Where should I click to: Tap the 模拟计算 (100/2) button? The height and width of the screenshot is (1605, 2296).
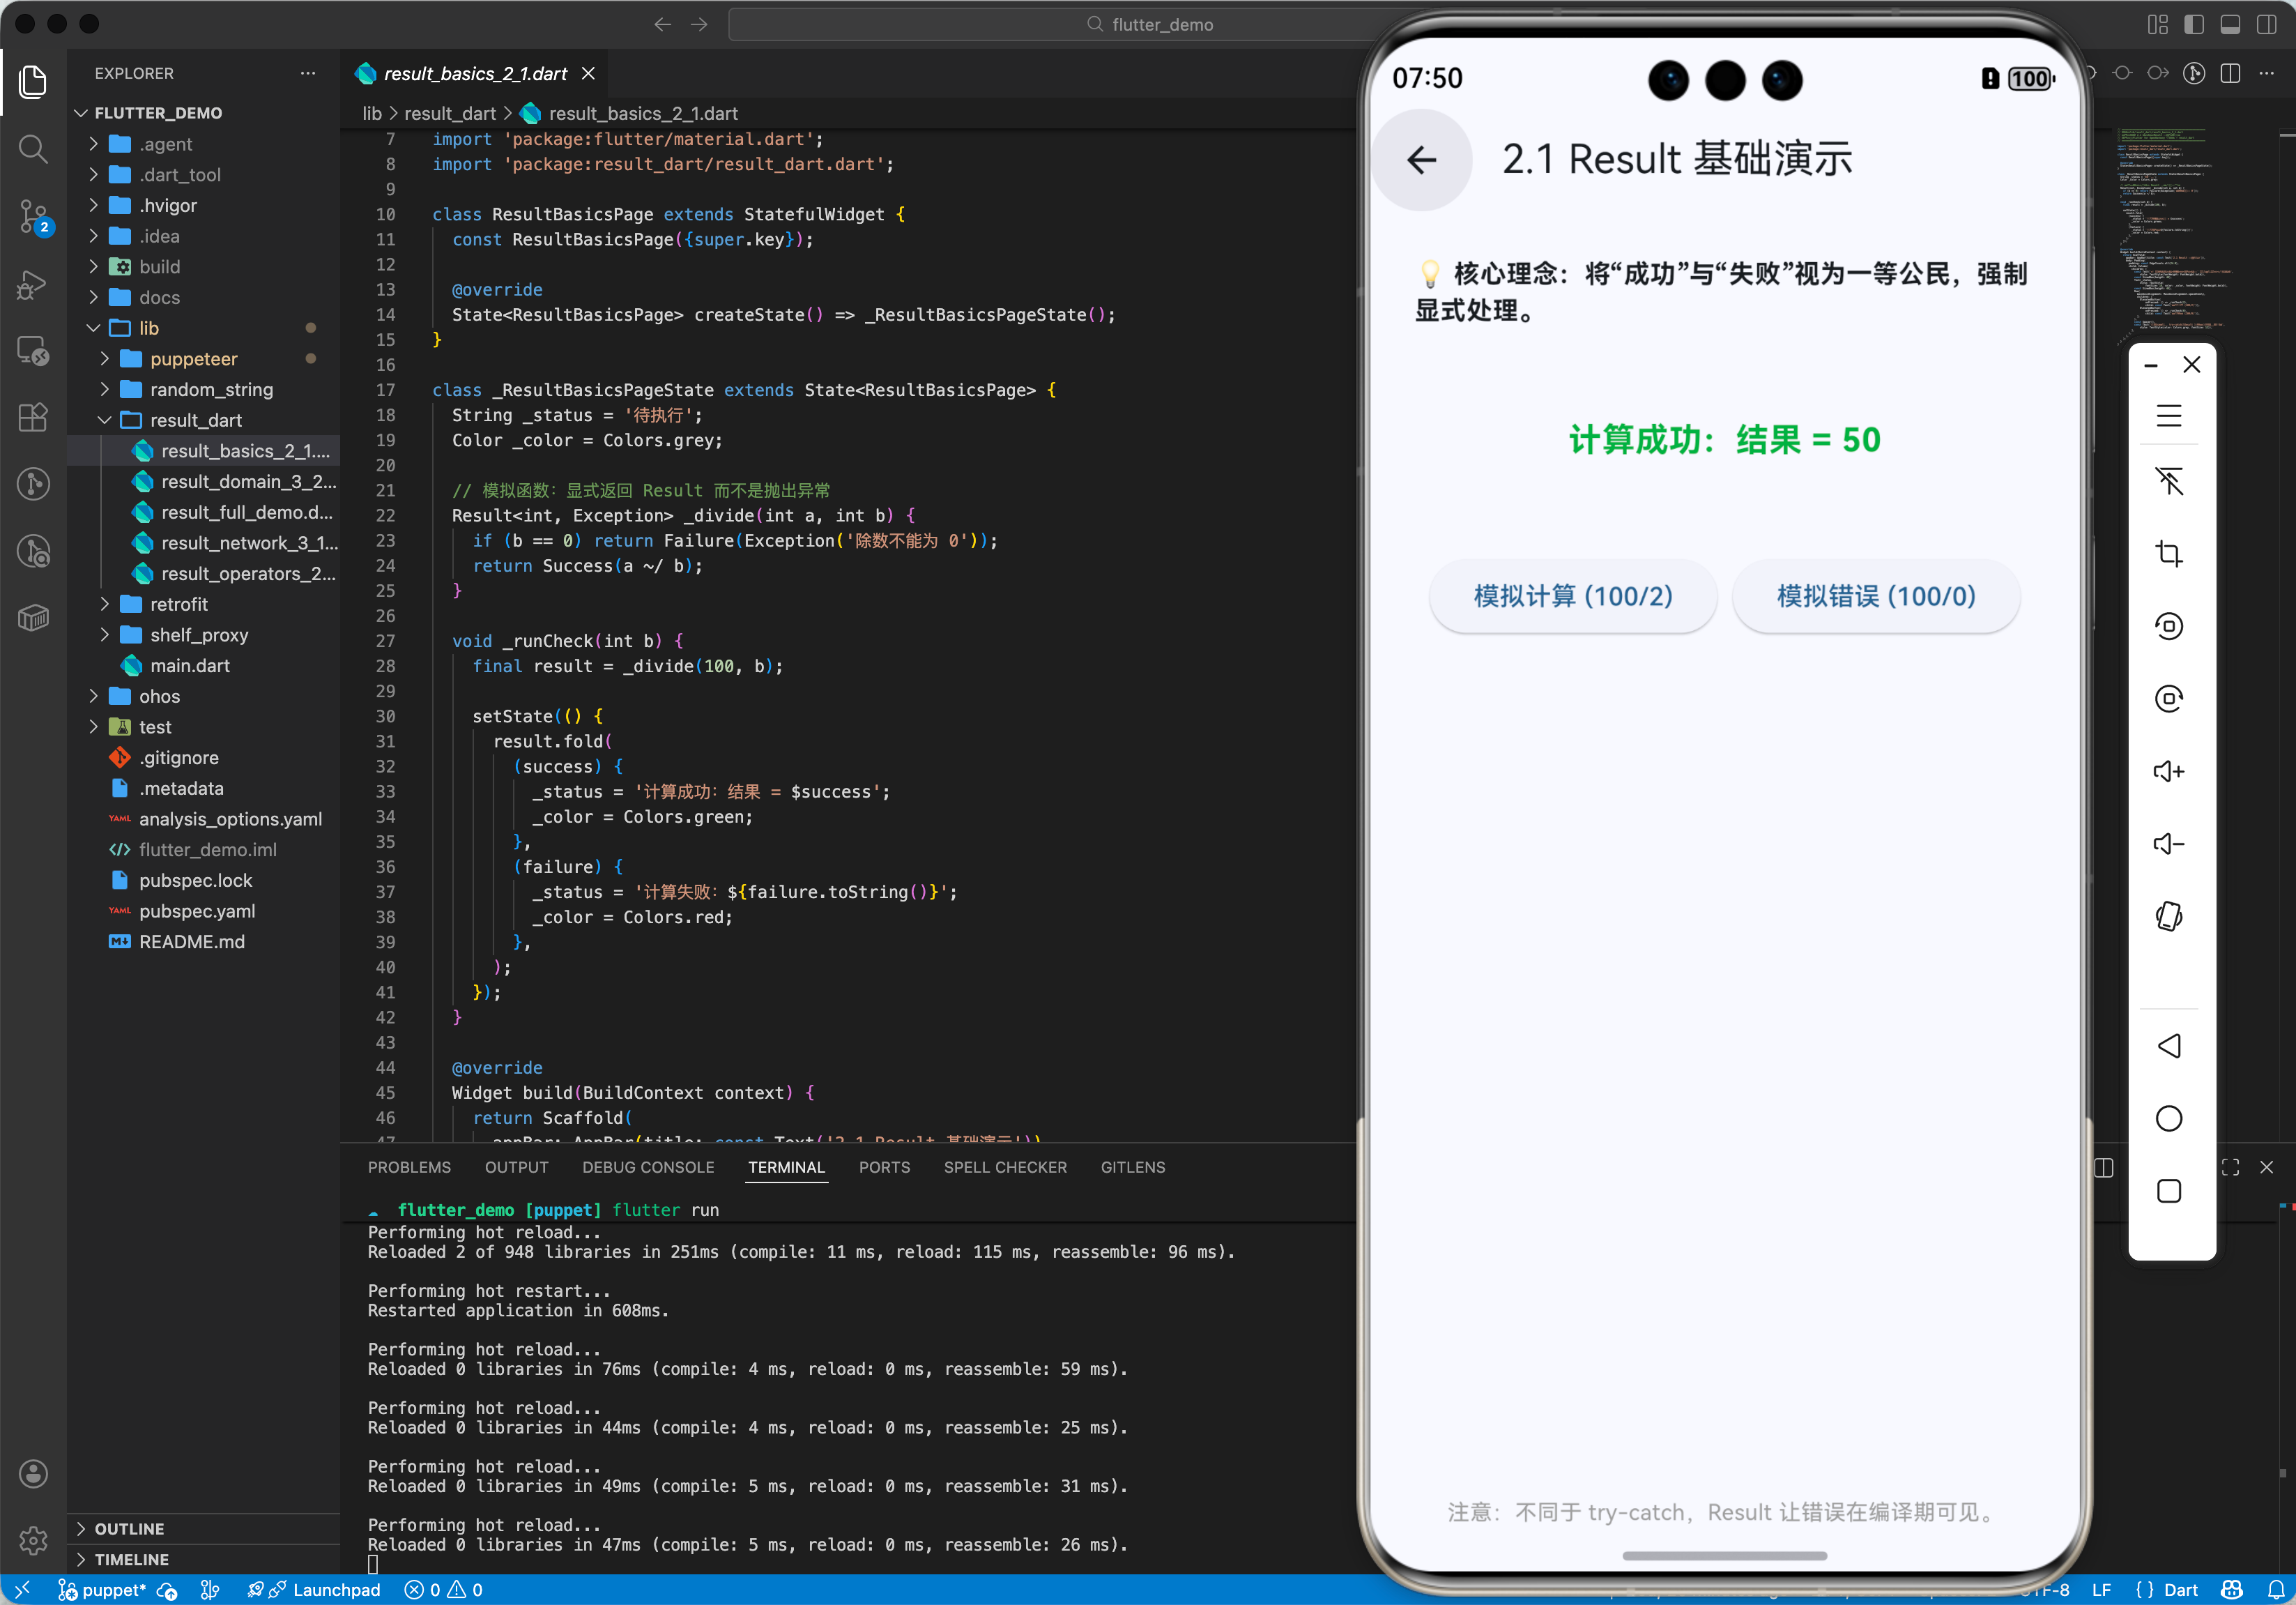coord(1573,596)
